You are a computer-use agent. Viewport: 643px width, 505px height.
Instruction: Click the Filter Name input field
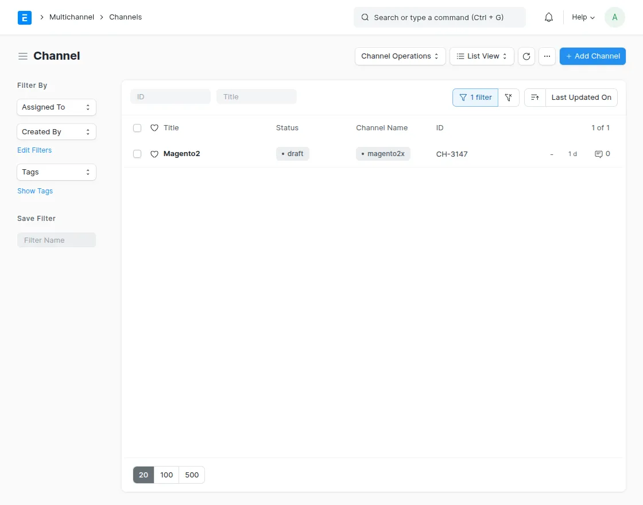click(x=56, y=240)
